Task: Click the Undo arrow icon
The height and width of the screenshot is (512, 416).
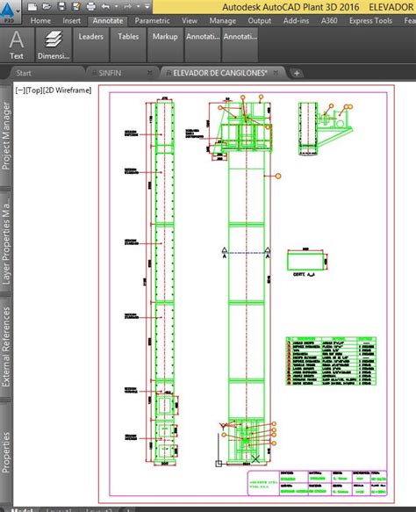Action: [105, 6]
